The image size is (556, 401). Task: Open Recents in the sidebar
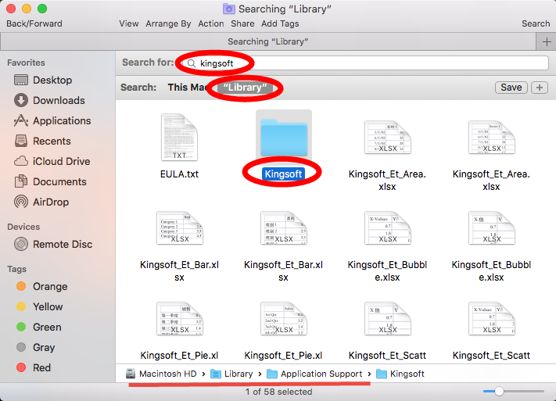pyautogui.click(x=42, y=141)
